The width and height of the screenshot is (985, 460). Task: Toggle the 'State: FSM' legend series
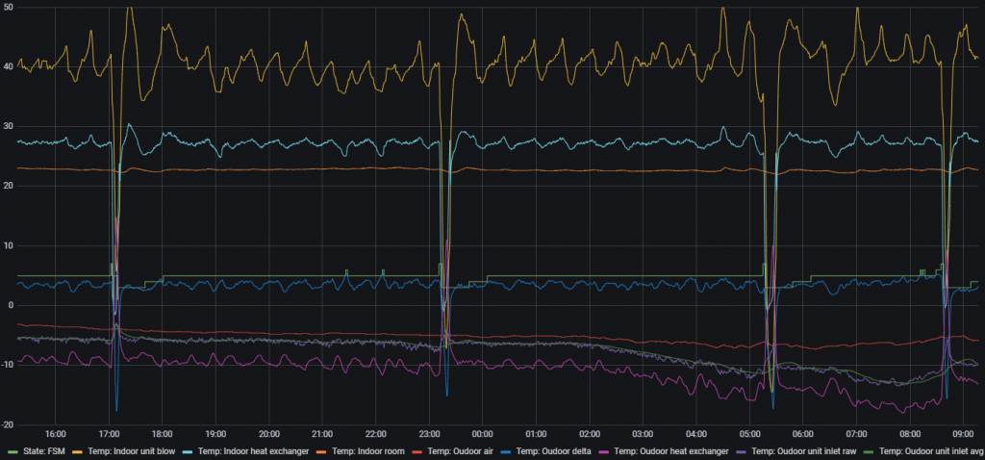(41, 449)
